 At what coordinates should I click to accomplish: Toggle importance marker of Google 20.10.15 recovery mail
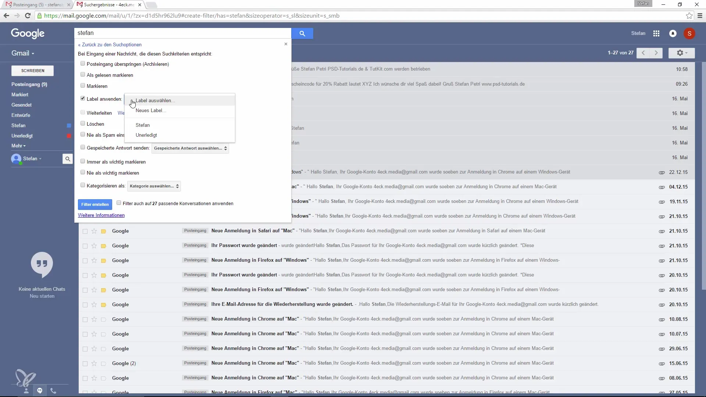[104, 305]
